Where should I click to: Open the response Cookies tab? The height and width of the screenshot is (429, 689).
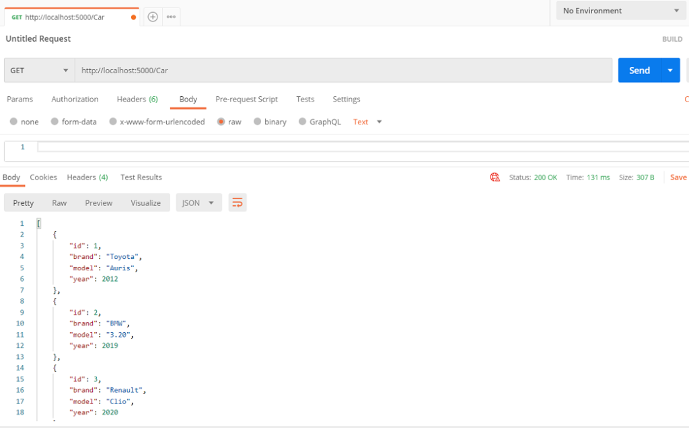point(44,178)
